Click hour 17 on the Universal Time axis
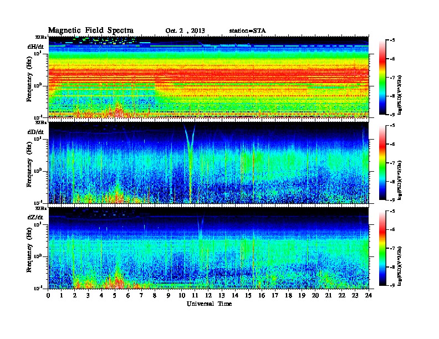 [275, 295]
